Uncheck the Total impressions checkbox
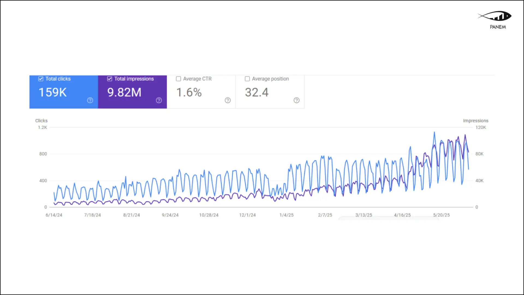Screen dimensions: 524x295 pyautogui.click(x=110, y=79)
